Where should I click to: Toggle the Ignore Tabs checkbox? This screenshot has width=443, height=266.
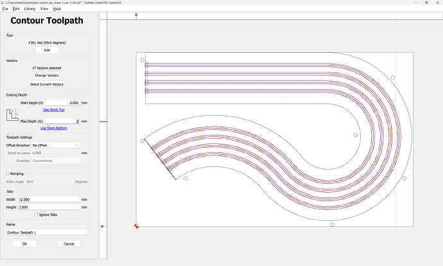36,214
